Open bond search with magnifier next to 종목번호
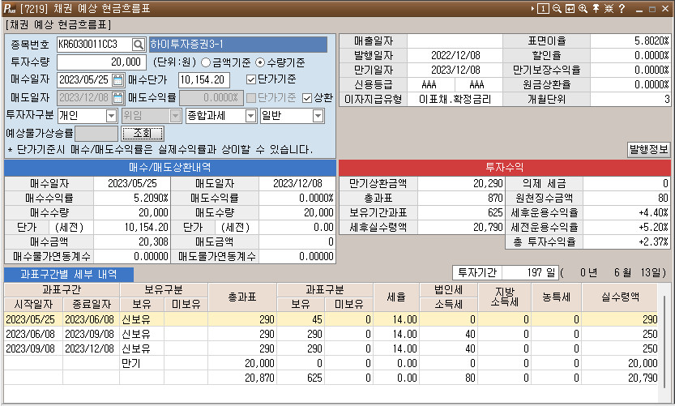The height and width of the screenshot is (406, 675). 139,45
